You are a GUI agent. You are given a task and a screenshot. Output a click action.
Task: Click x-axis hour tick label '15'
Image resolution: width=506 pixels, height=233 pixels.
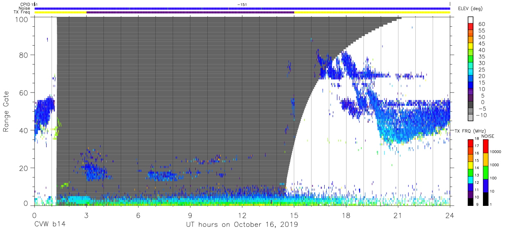pos(294,215)
